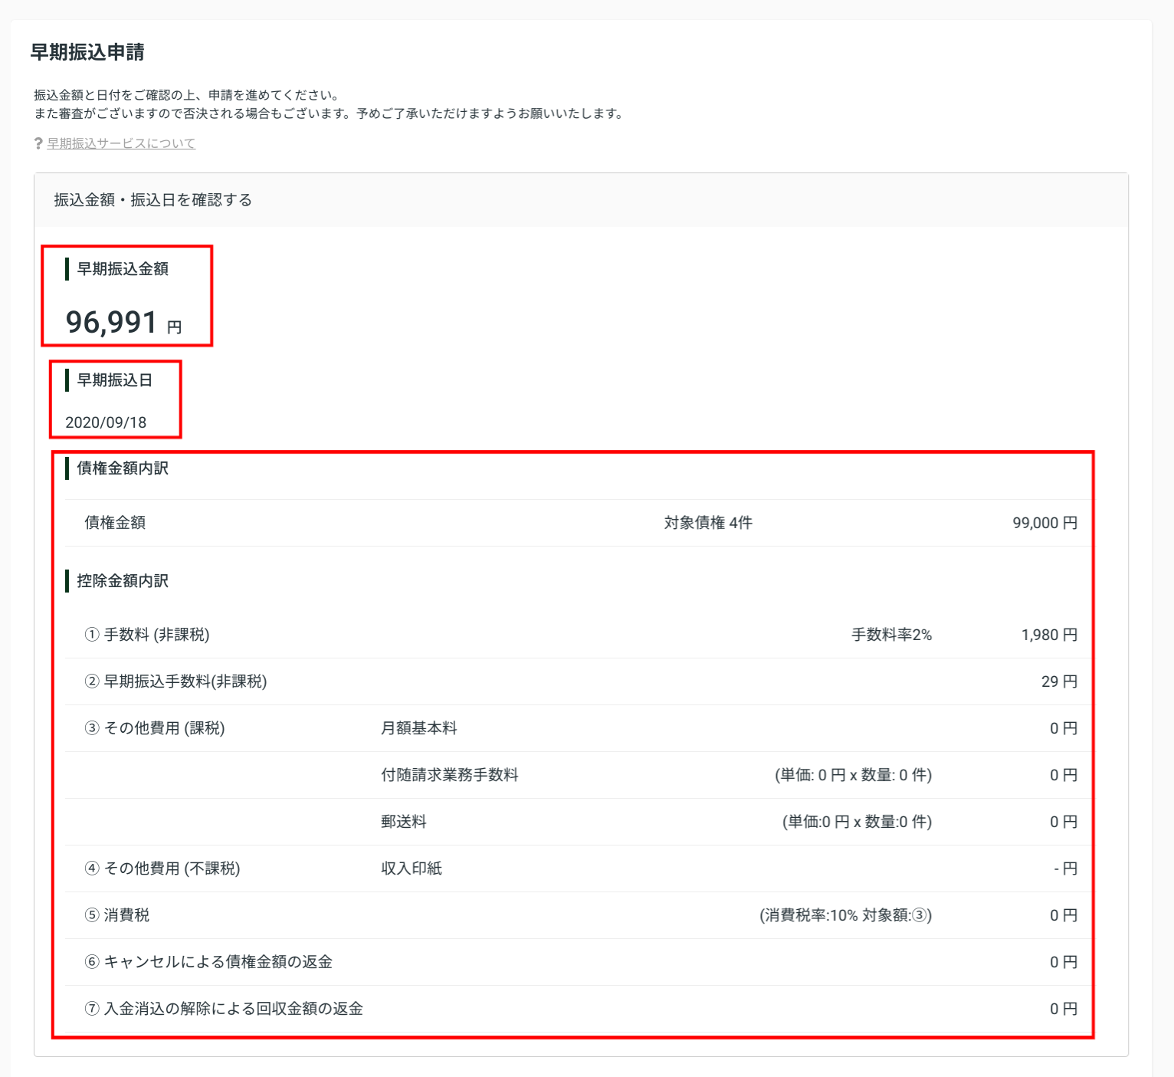Select the (消費税率:10% 対象額:③) note
Screen dimensions: 1174x1077
tap(846, 915)
